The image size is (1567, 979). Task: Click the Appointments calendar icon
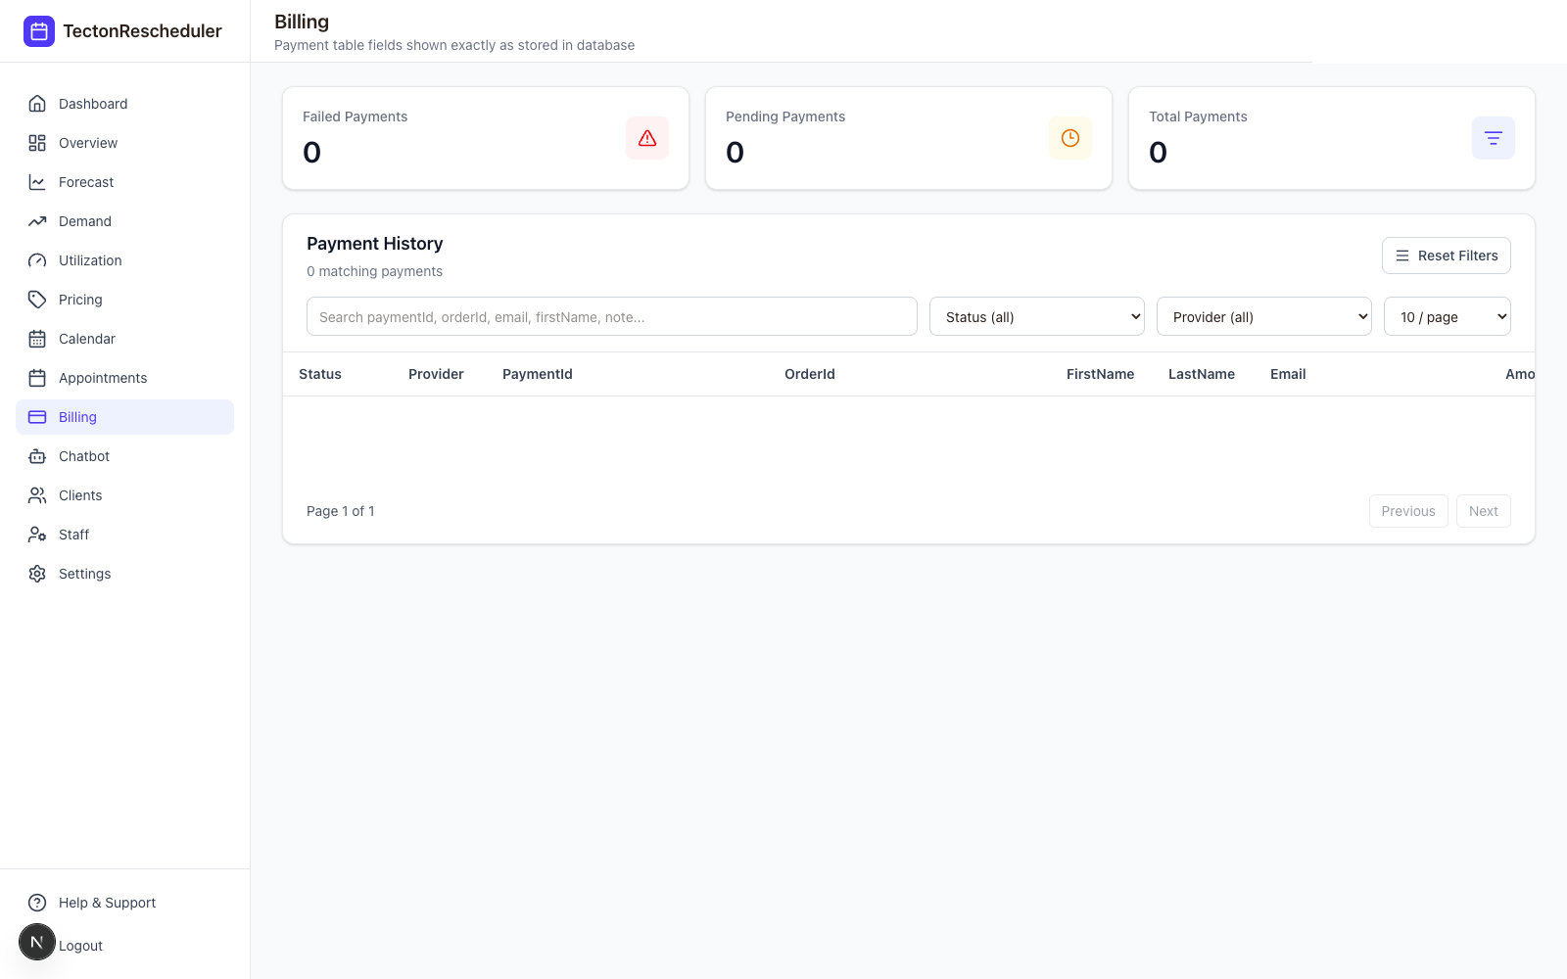[x=37, y=378]
